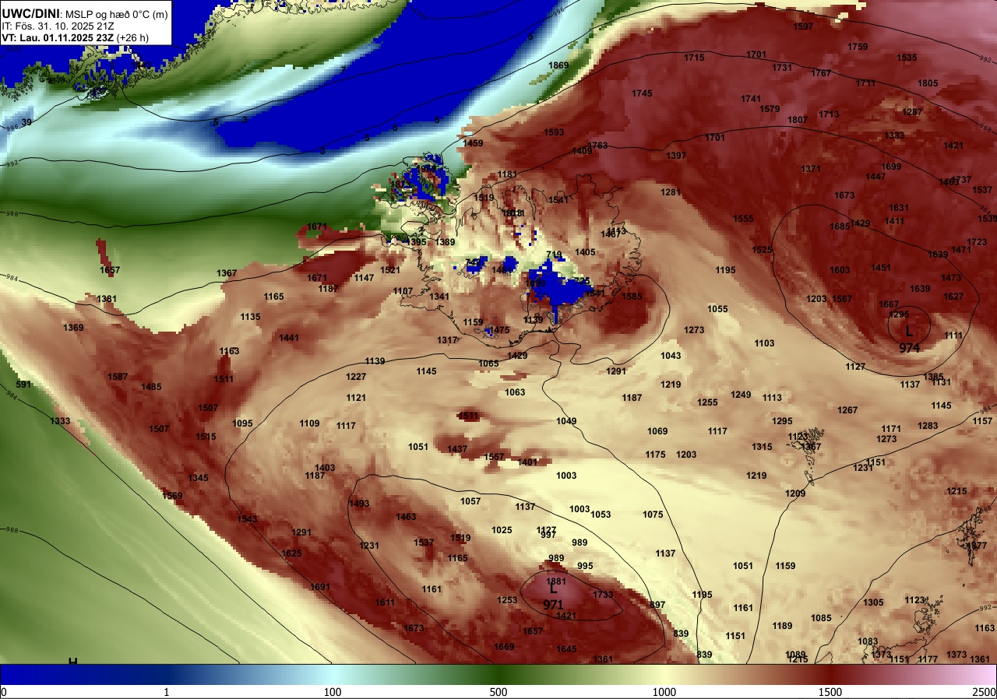This screenshot has height=699, width=997.
Task: Click the 1000 label on the colour scale
Action: [664, 692]
